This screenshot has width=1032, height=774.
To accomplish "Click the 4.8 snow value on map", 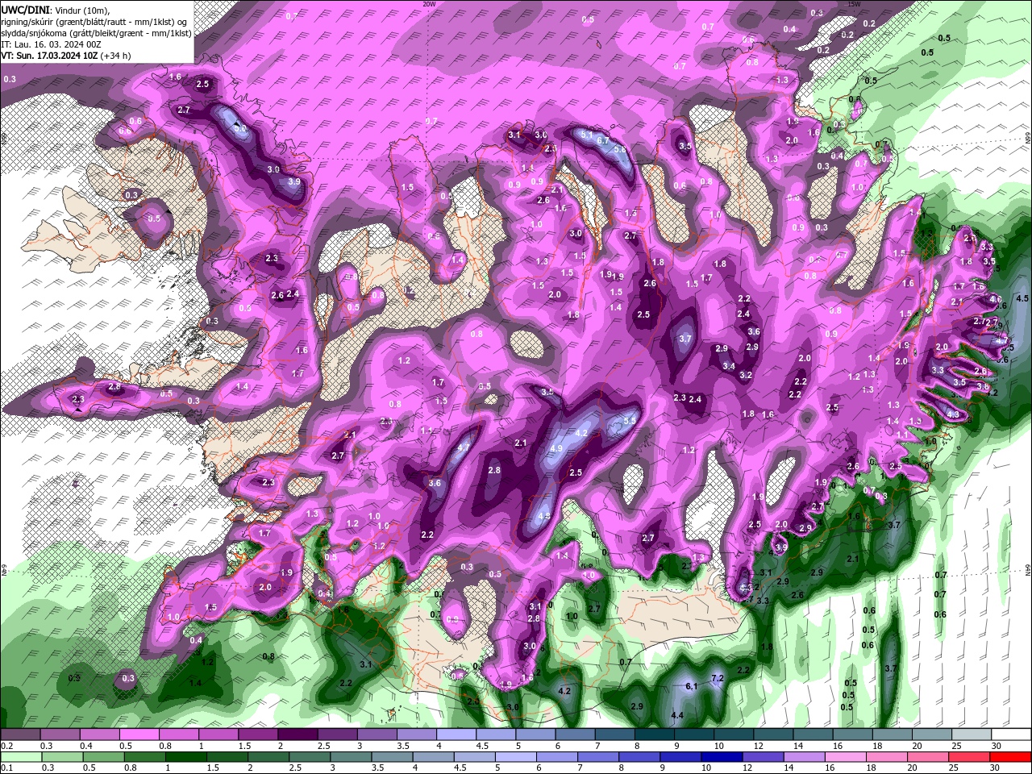I will 543,516.
